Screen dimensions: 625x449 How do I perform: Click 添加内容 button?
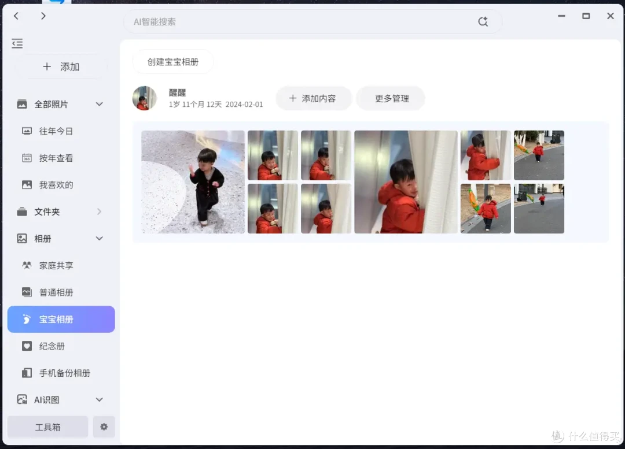(x=314, y=98)
